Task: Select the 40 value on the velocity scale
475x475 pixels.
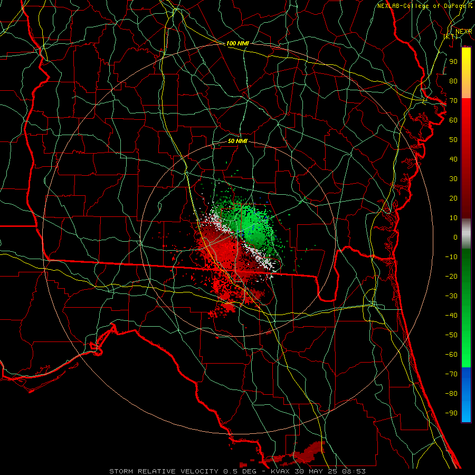Action: coord(453,159)
